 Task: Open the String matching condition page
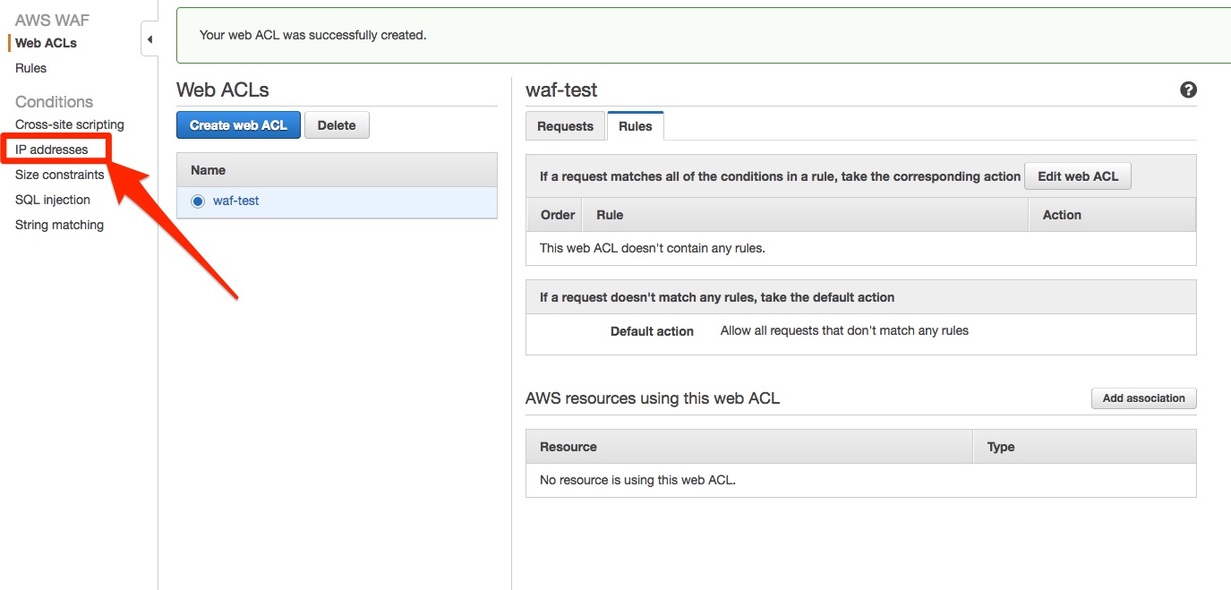[59, 225]
